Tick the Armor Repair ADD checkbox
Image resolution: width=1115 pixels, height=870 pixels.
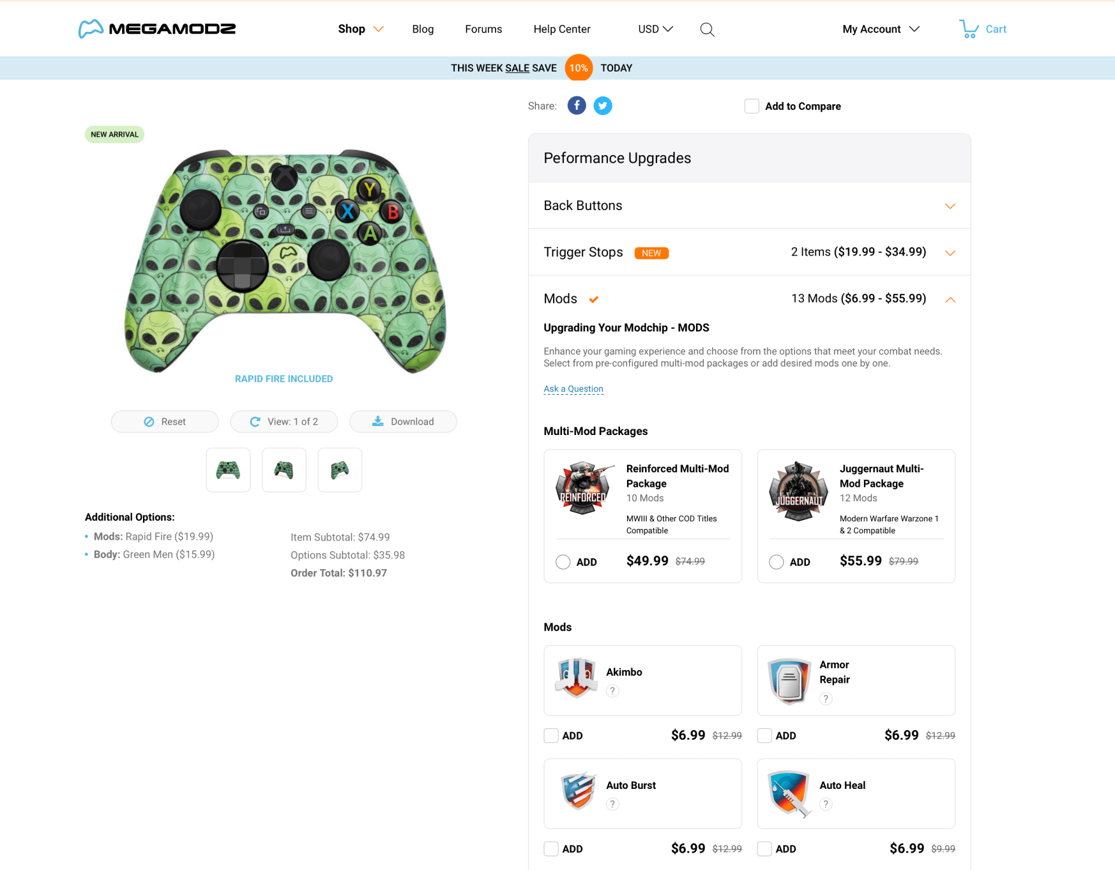(764, 735)
